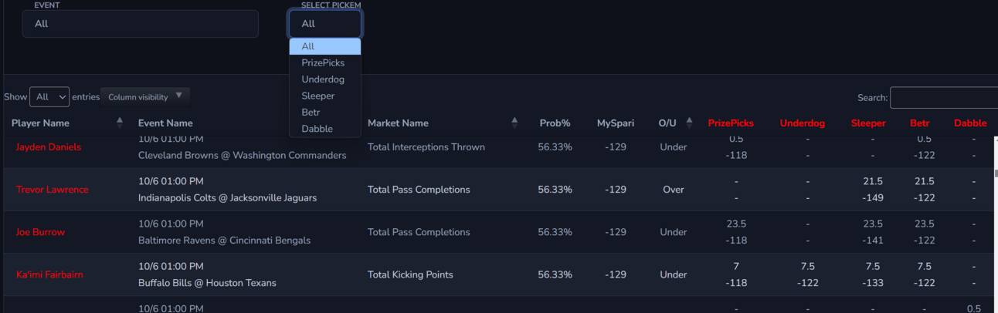Screen dimensions: 998x313
Task: Click the Ka'imi Fairbairn player name
Action: point(49,274)
